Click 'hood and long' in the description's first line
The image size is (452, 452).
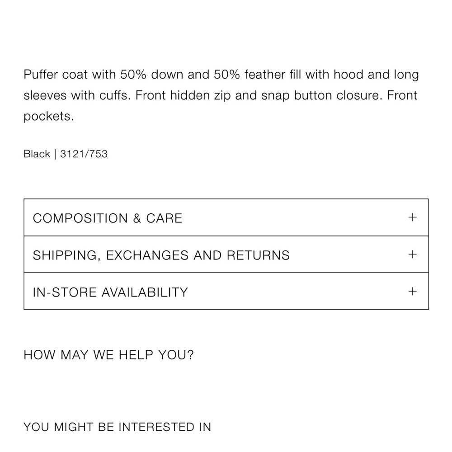click(x=376, y=75)
